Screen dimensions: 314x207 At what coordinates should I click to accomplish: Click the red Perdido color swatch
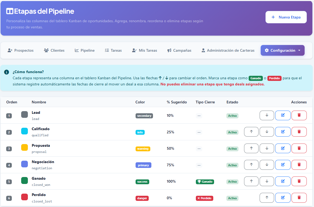24,197
